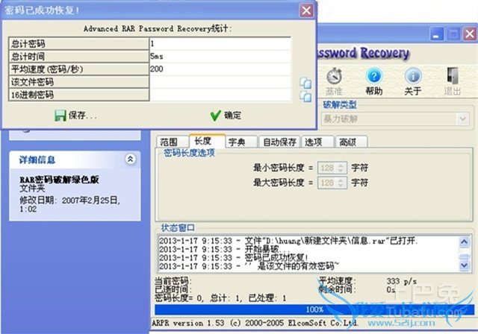Click the RAR密码破解绿色版 folder name
Image resolution: width=478 pixels, height=334 pixels.
click(59, 180)
